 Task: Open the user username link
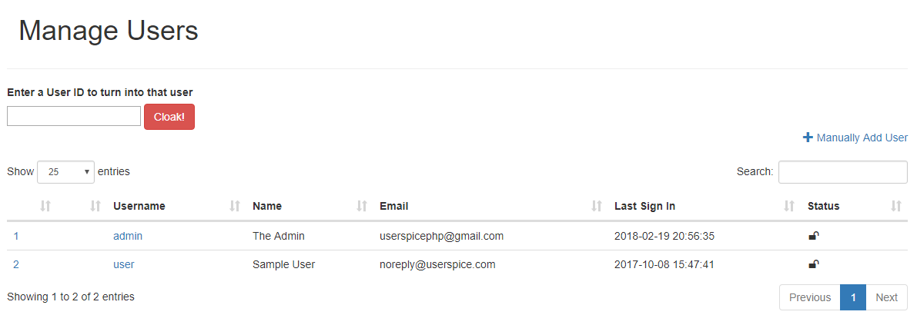(124, 264)
